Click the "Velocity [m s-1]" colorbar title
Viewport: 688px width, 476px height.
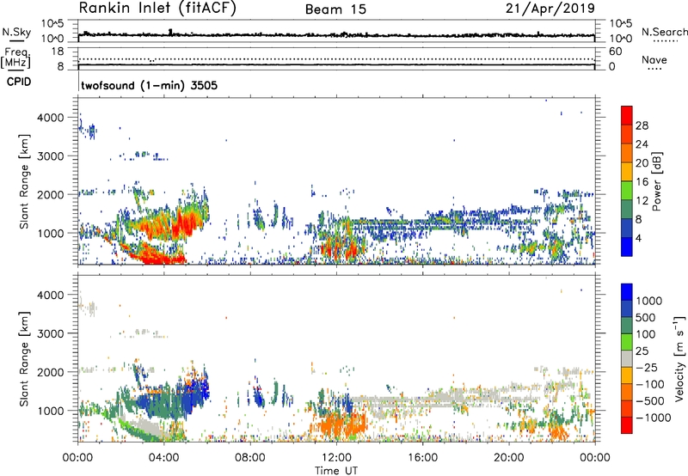pyautogui.click(x=680, y=358)
